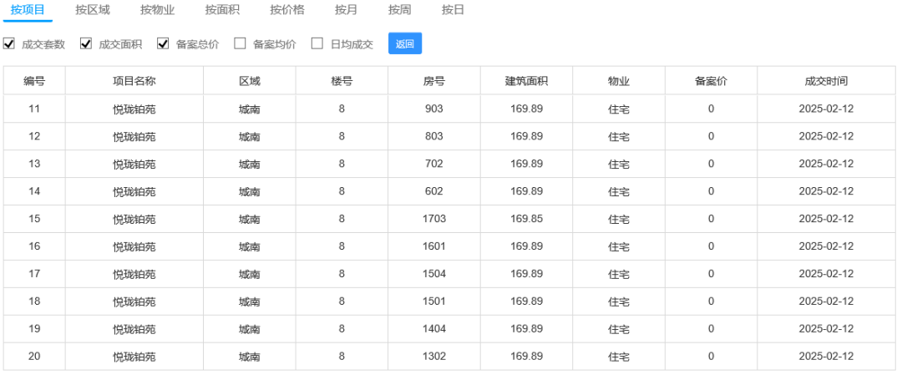The image size is (902, 375).
Task: Uncheck the 备案总价 checkbox
Action: pyautogui.click(x=163, y=43)
